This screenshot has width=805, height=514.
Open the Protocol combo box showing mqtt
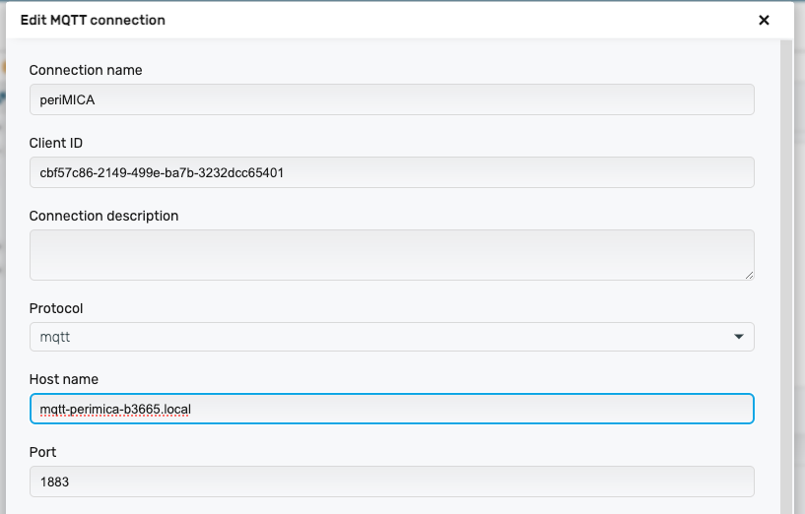click(391, 337)
